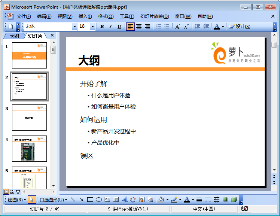Toggle bold formatting
280x216 pixels.
click(x=102, y=27)
